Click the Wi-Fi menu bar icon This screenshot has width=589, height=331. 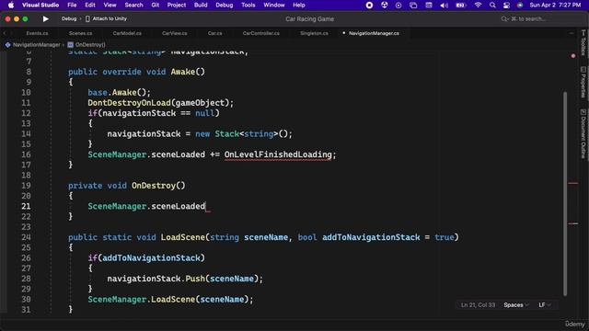coord(478,6)
